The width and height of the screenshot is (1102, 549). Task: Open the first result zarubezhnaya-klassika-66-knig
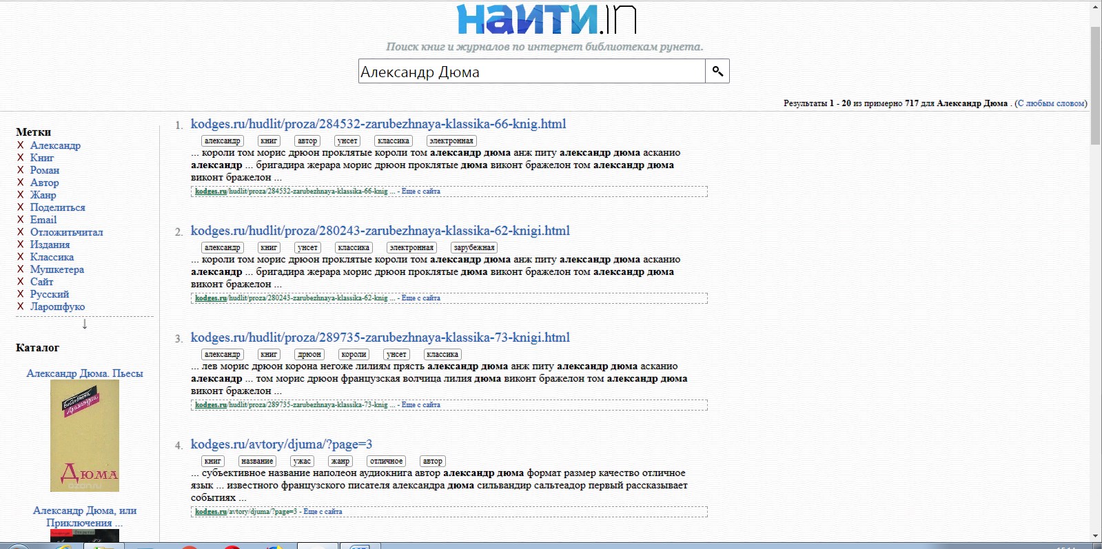click(x=378, y=124)
